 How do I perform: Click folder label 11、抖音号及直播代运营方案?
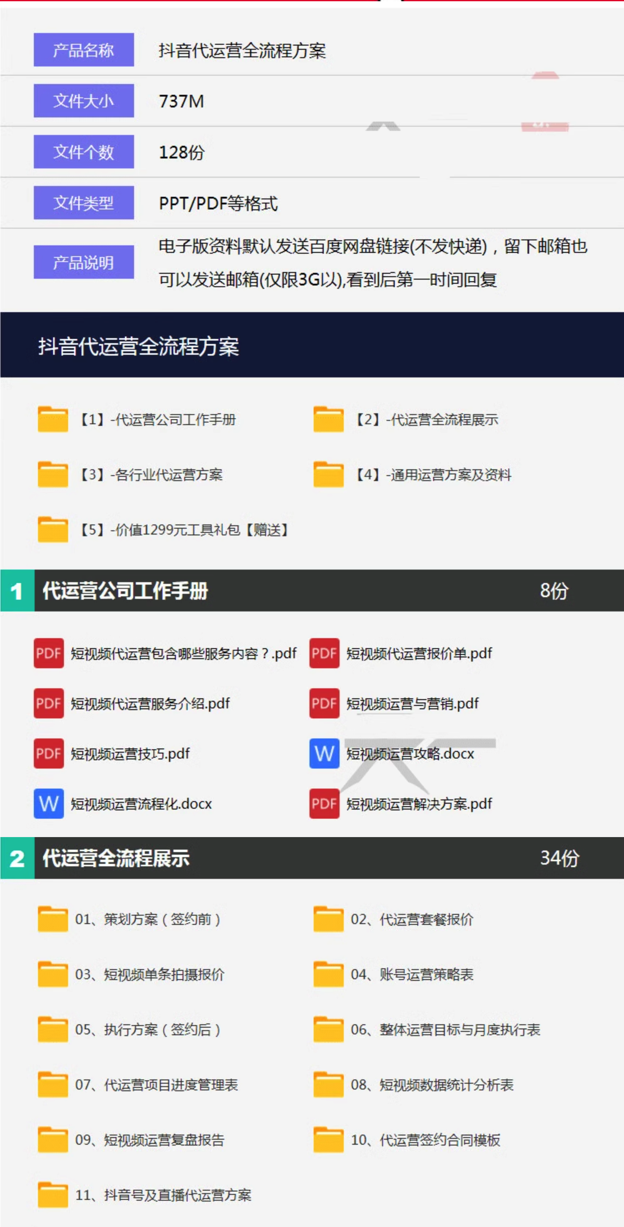click(163, 1196)
